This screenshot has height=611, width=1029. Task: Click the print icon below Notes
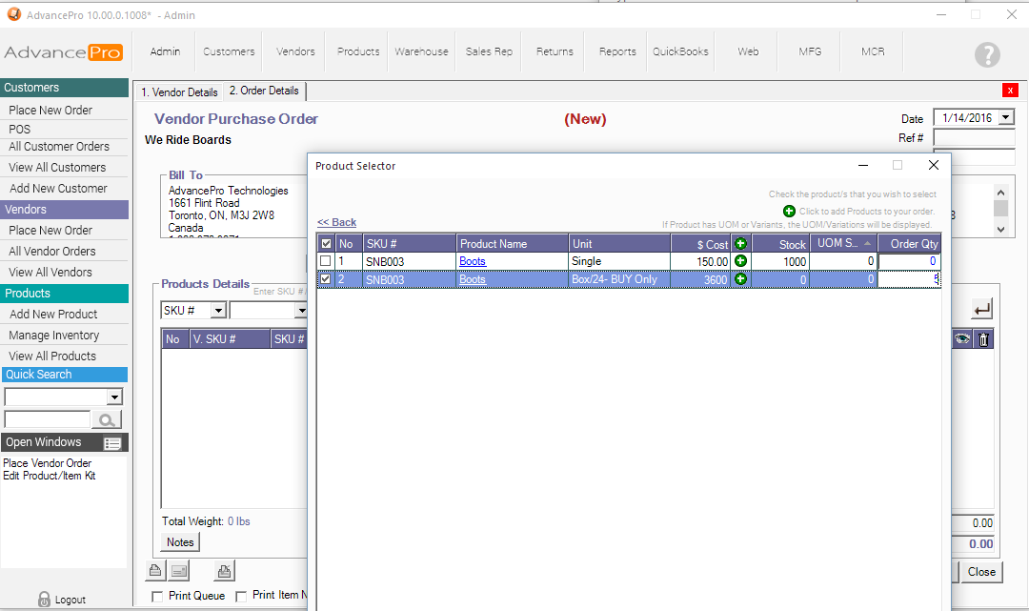point(154,571)
